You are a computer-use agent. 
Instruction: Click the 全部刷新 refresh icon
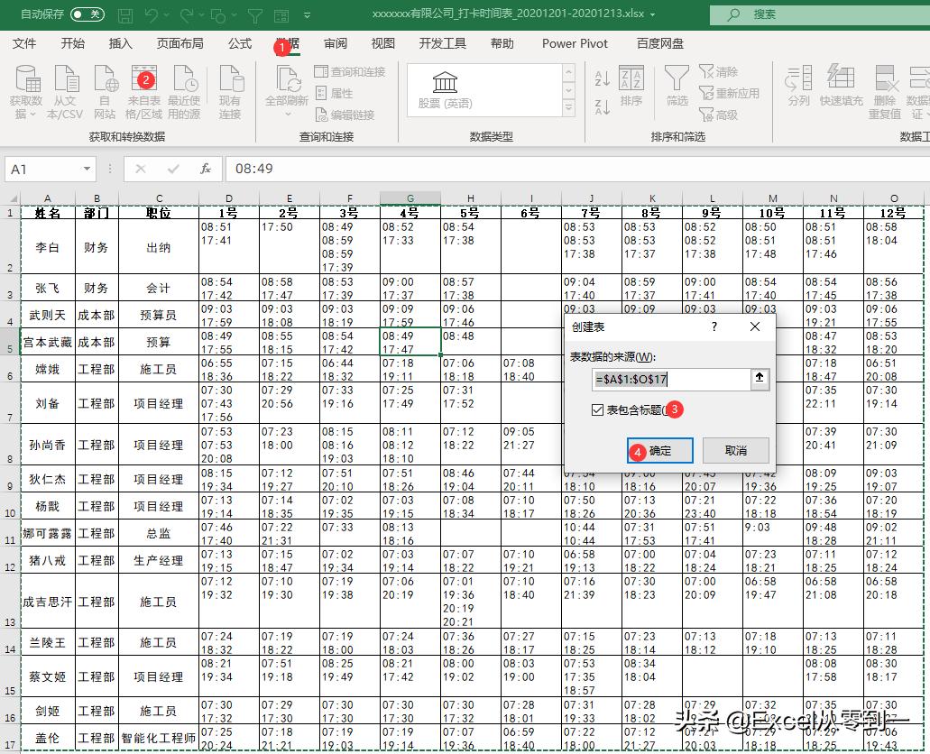[x=289, y=81]
